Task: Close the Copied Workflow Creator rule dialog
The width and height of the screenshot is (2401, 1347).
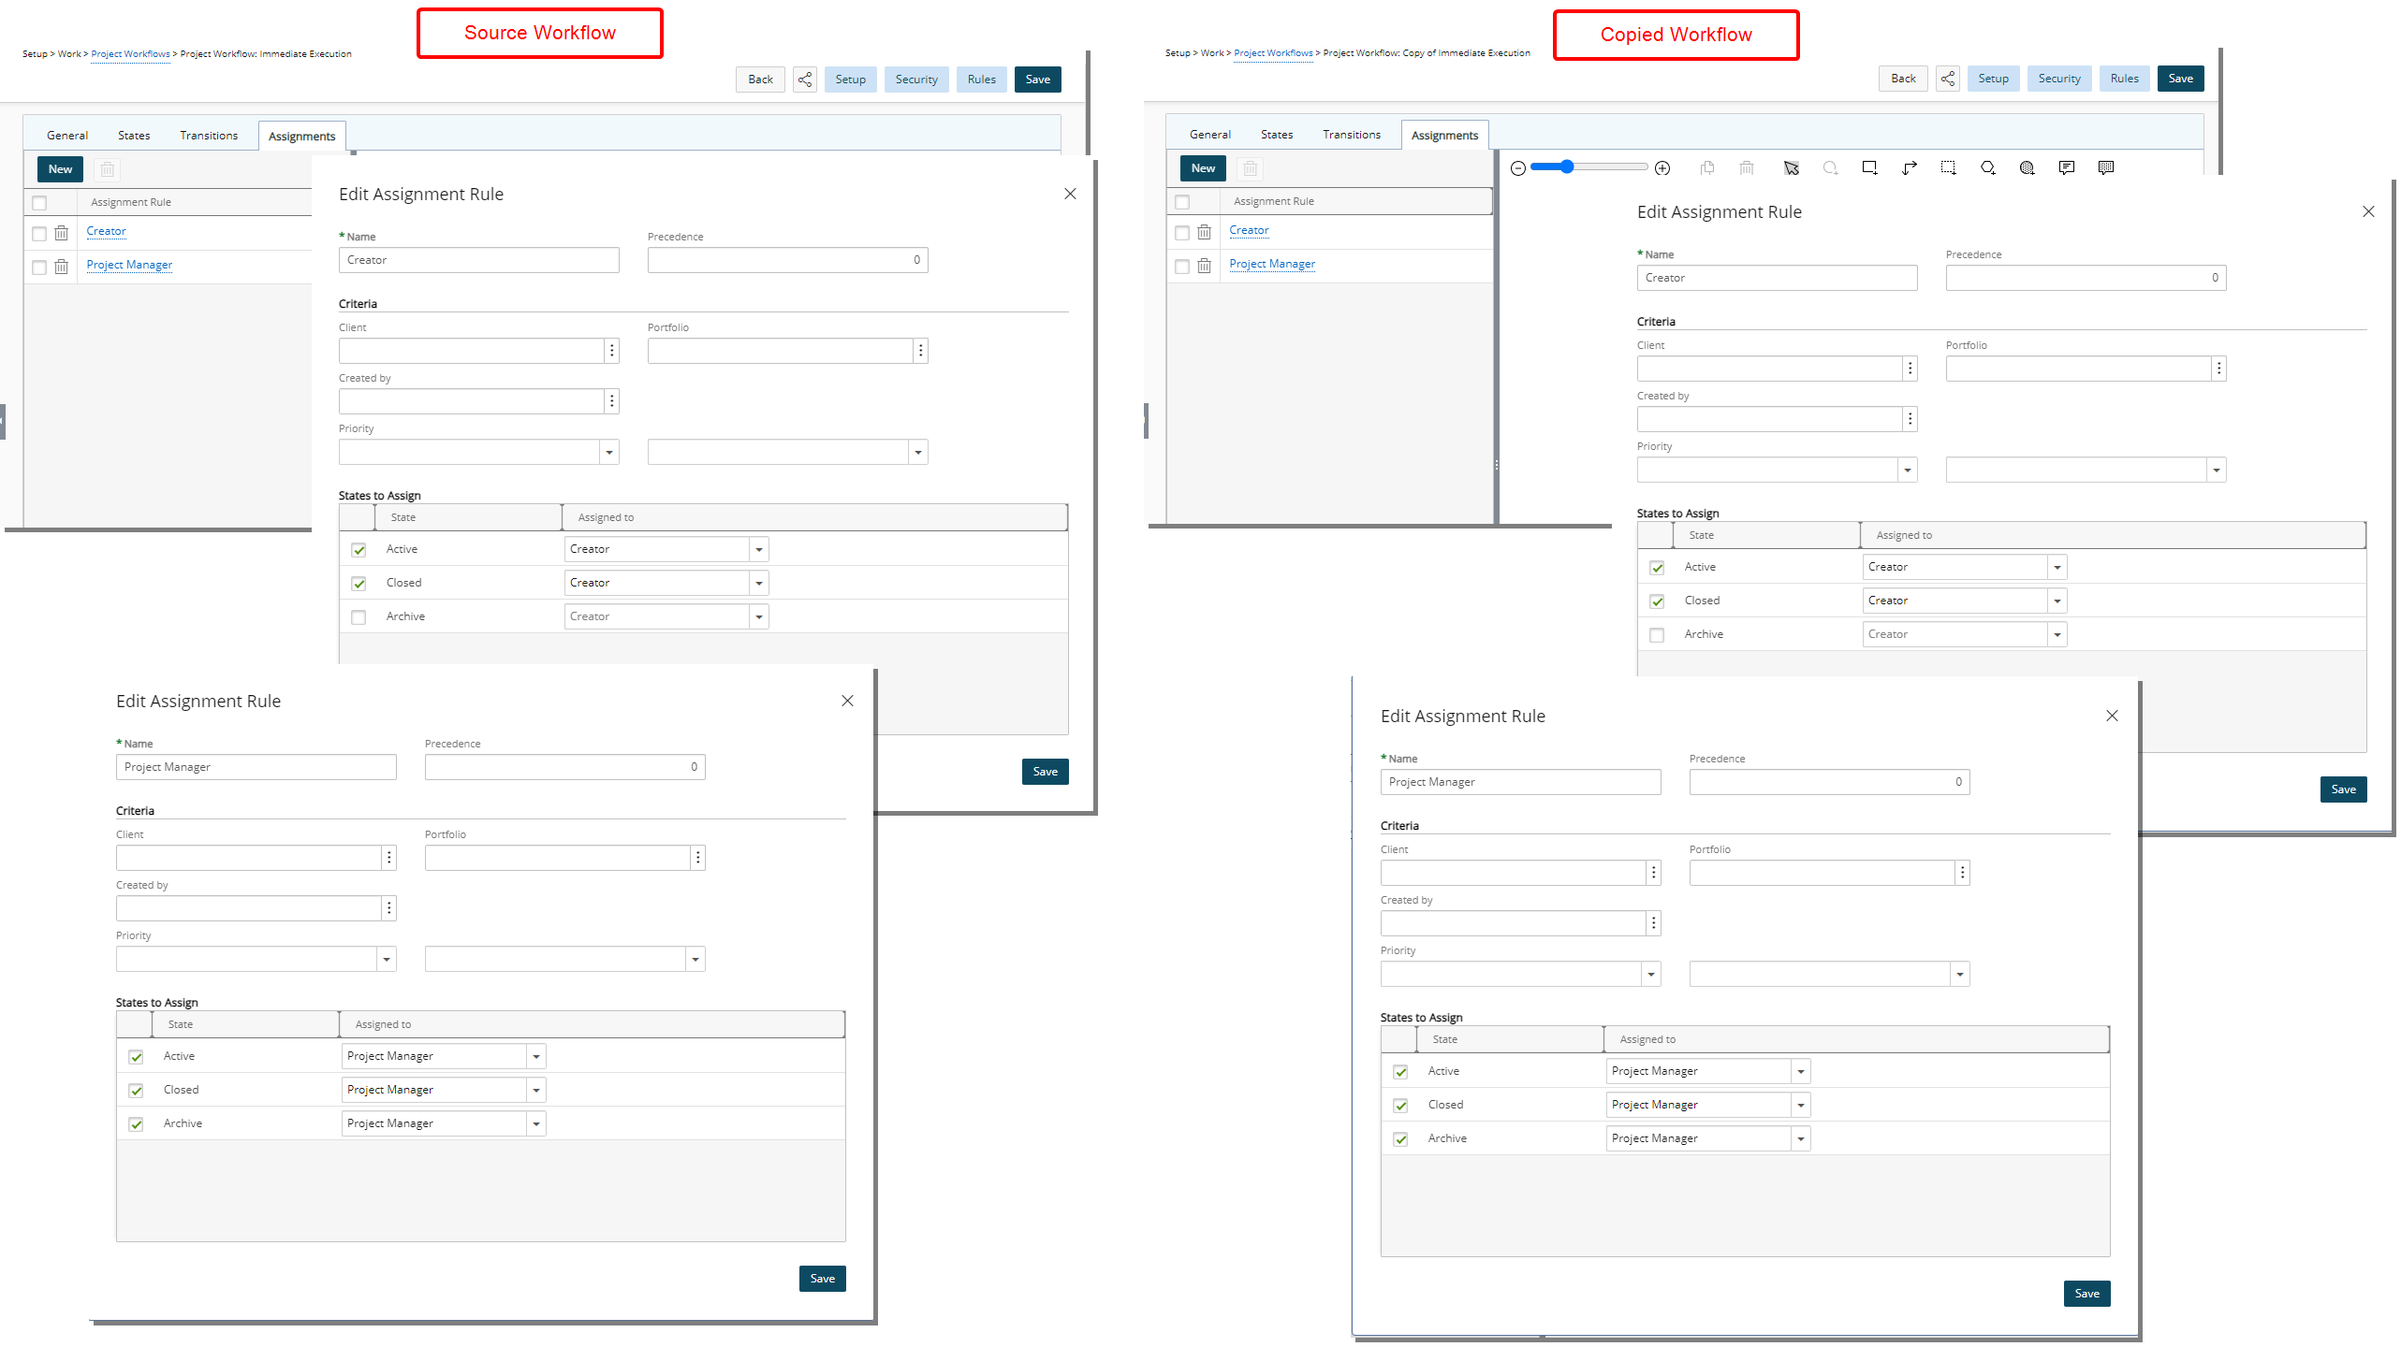Action: click(2368, 211)
